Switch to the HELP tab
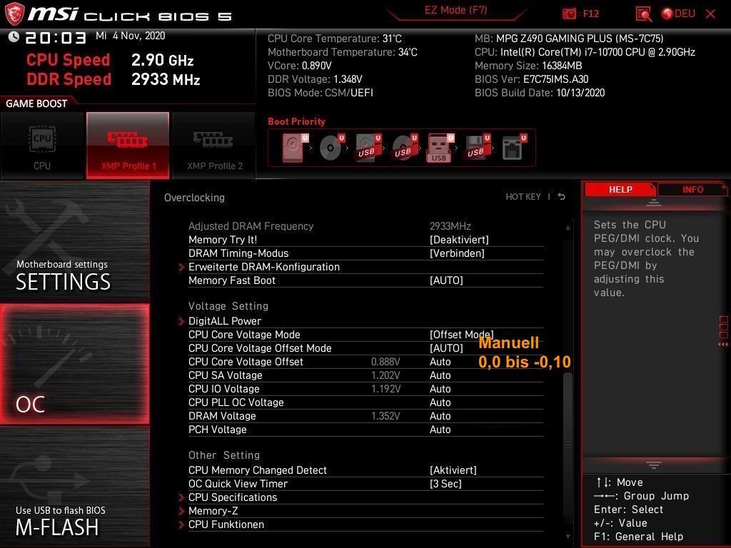The height and width of the screenshot is (548, 731). point(620,189)
